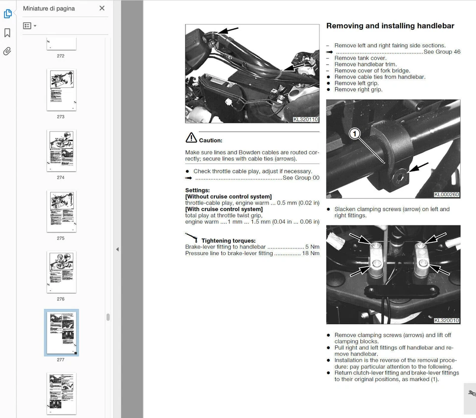Image resolution: width=476 pixels, height=418 pixels.
Task: Click the paperclip attachments icon
Action: 7,50
